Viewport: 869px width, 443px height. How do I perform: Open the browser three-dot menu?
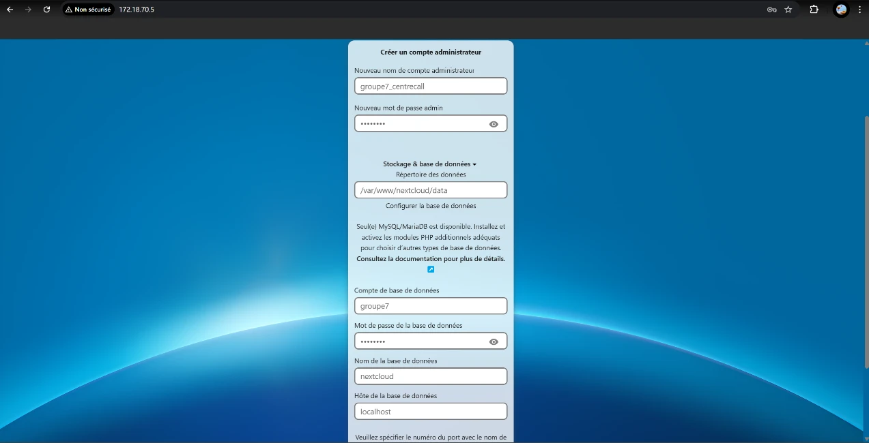coord(859,10)
